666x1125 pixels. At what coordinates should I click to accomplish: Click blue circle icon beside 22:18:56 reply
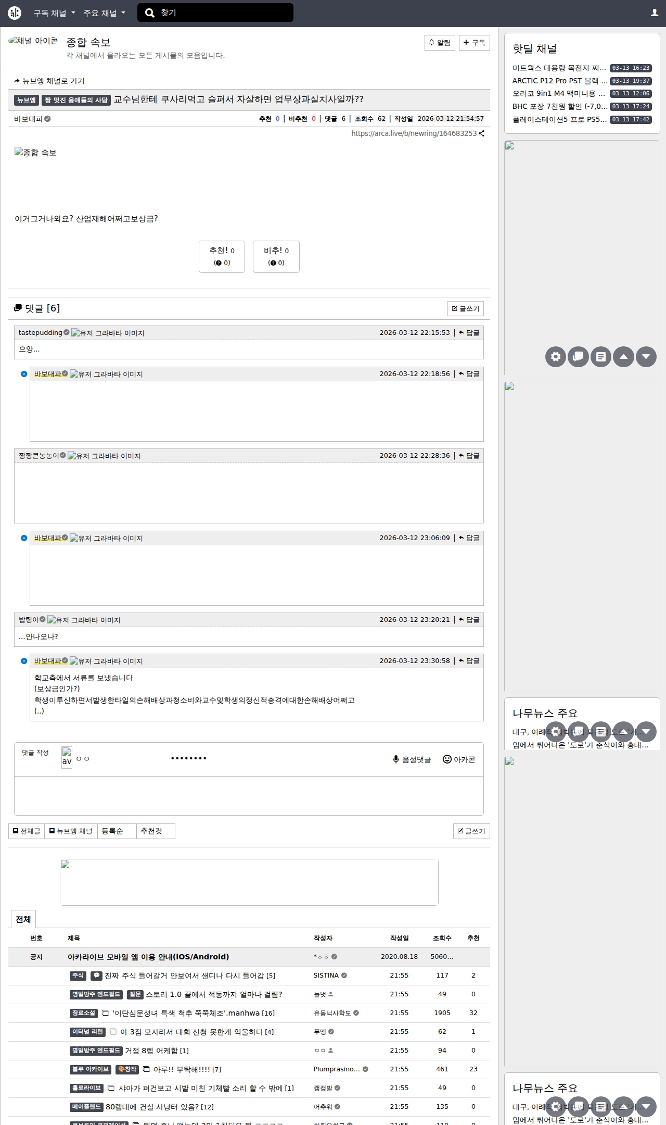[x=24, y=374]
